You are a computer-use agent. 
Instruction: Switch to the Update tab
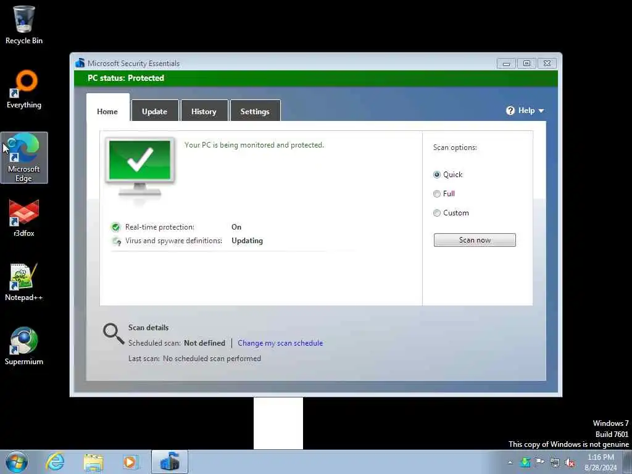pyautogui.click(x=155, y=110)
